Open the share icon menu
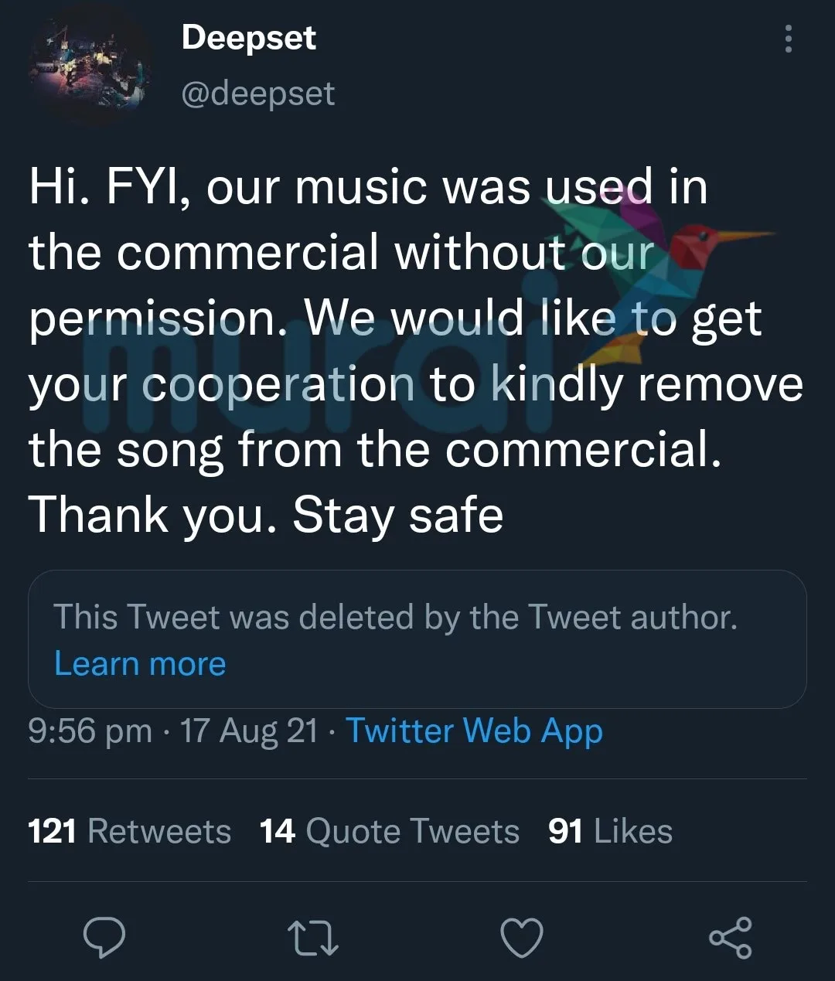 point(730,938)
